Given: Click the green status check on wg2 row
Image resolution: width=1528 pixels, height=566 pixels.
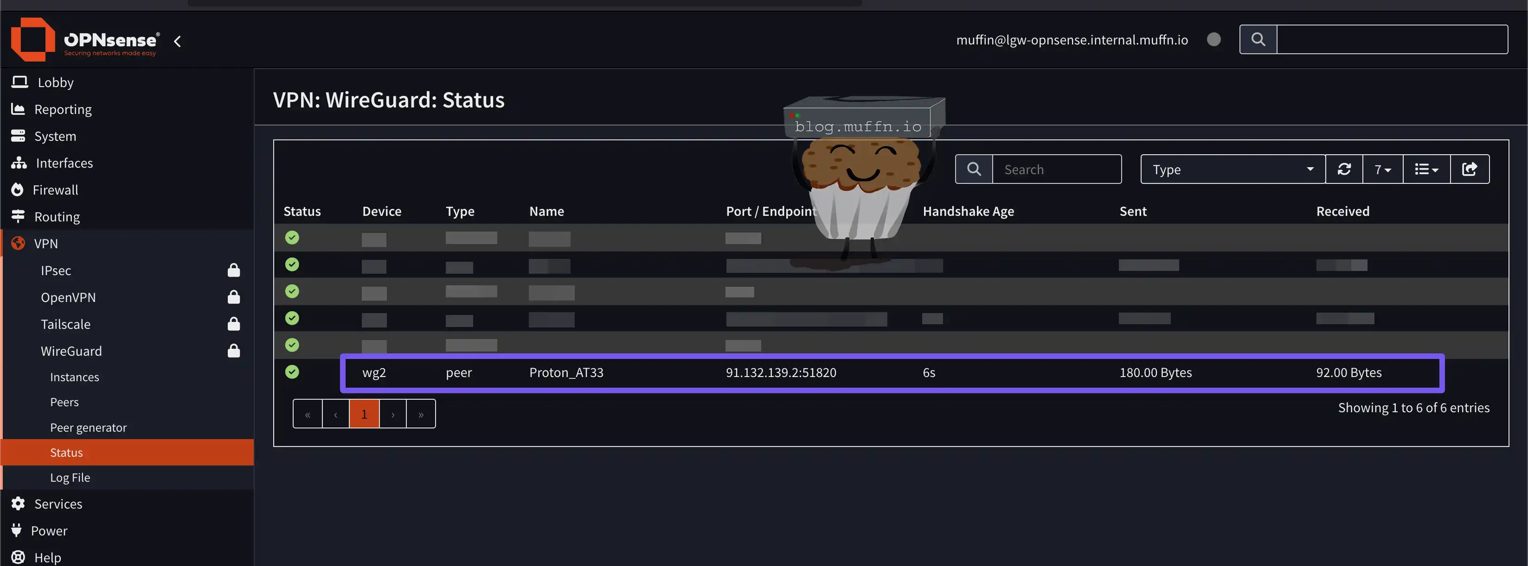Looking at the screenshot, I should pyautogui.click(x=292, y=372).
